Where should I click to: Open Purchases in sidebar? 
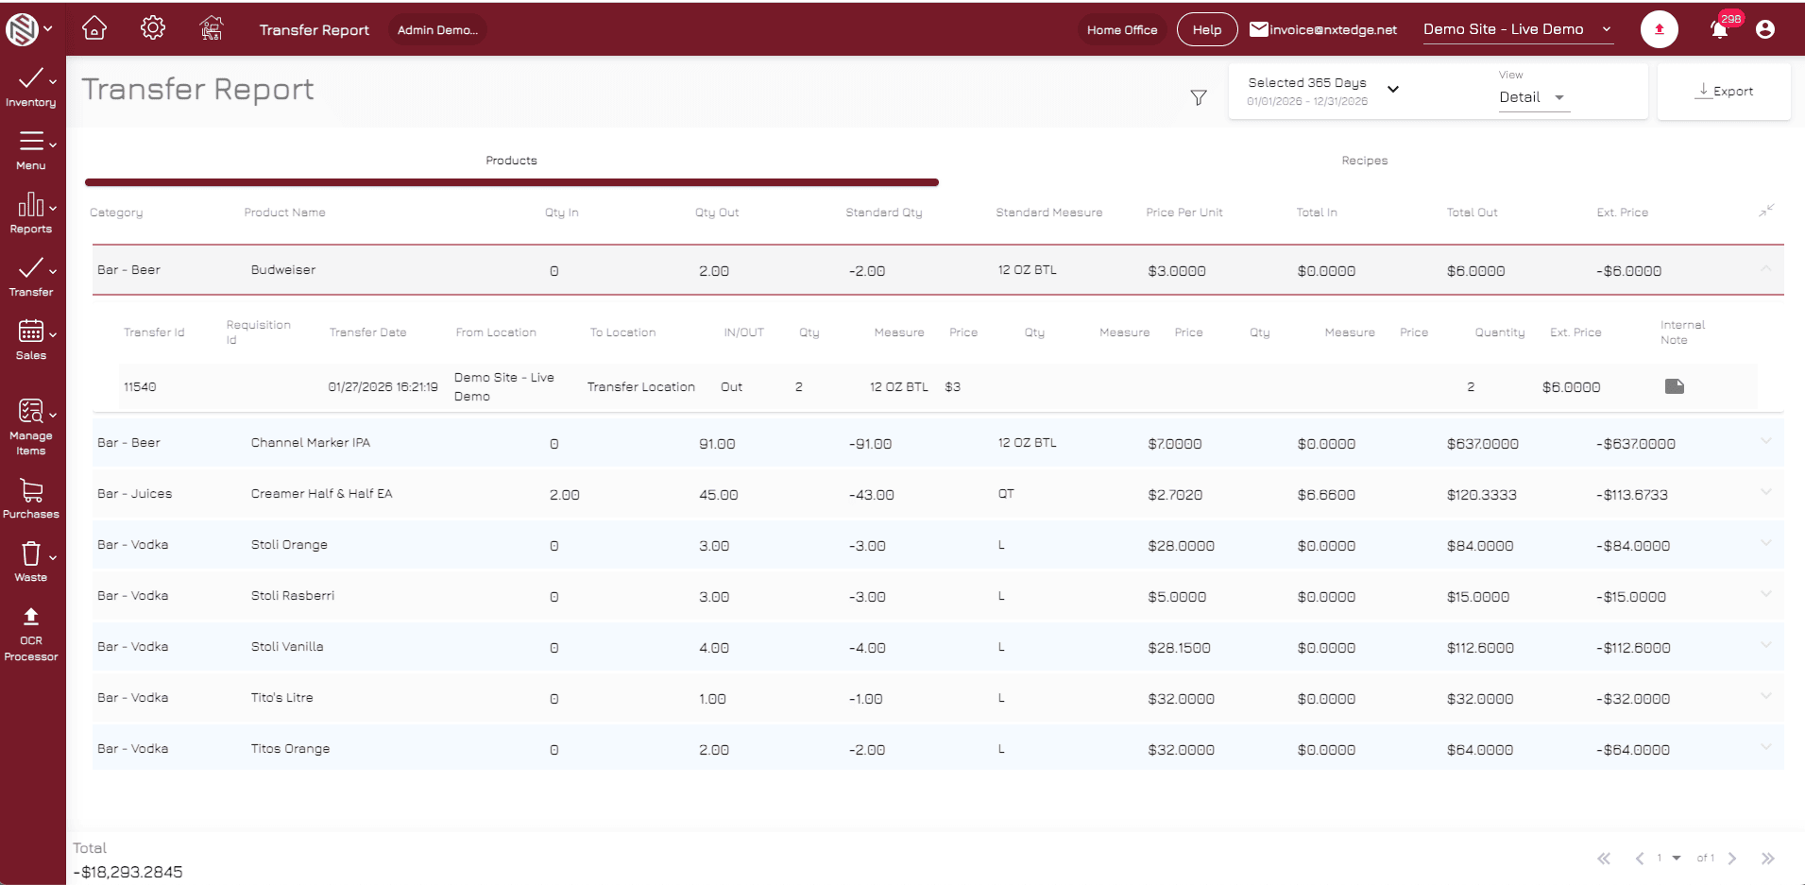pos(31,499)
